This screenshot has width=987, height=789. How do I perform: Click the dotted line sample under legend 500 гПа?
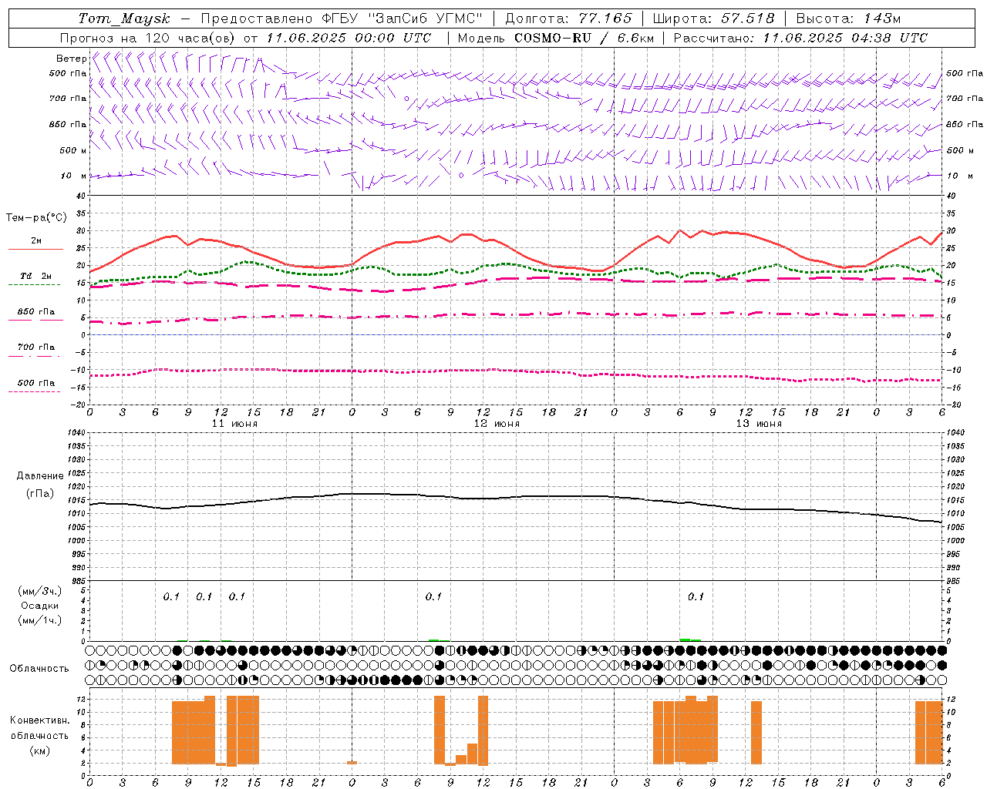pos(34,391)
